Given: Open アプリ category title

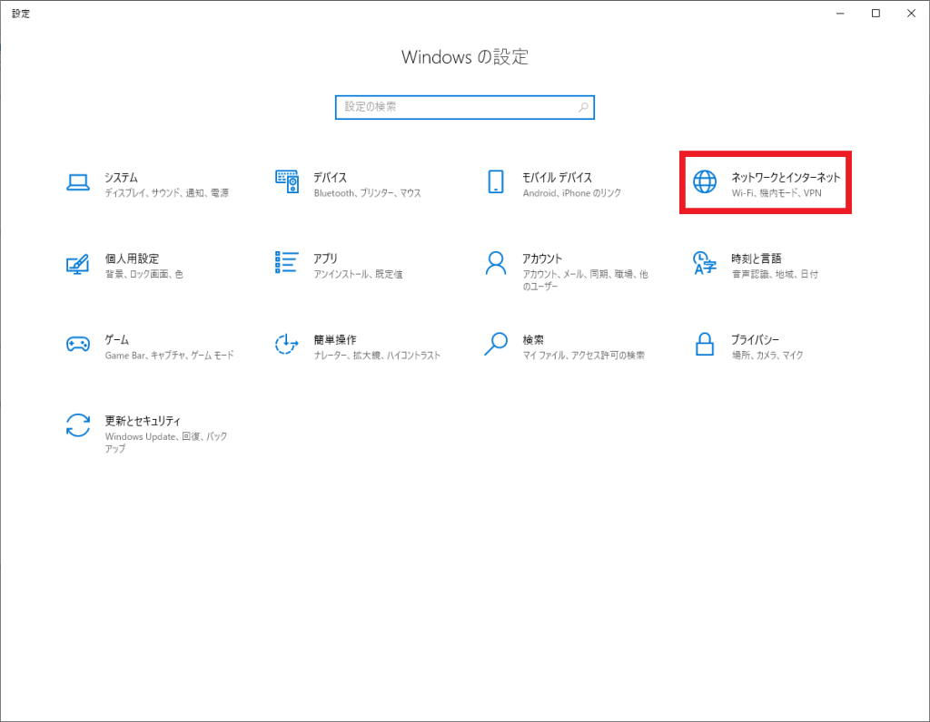Looking at the screenshot, I should pos(325,259).
